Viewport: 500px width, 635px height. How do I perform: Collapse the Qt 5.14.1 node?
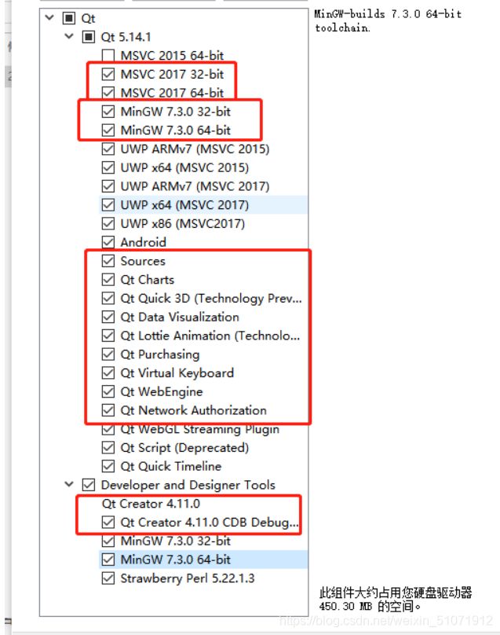(69, 36)
